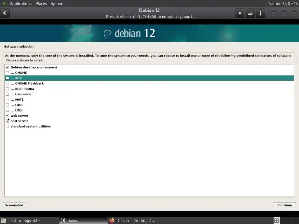Select the KDE Plasma checkbox

pyautogui.click(x=7, y=89)
